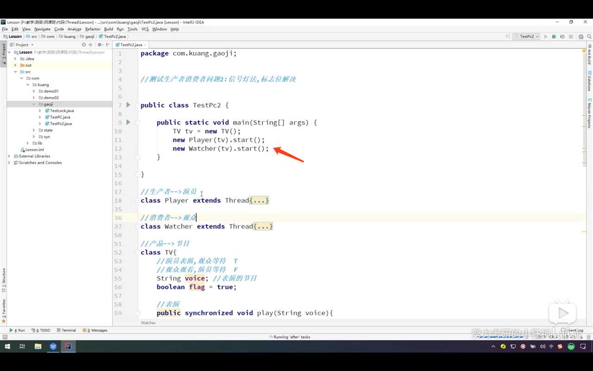
Task: Open the blue taskbar app icon
Action: tap(53, 346)
